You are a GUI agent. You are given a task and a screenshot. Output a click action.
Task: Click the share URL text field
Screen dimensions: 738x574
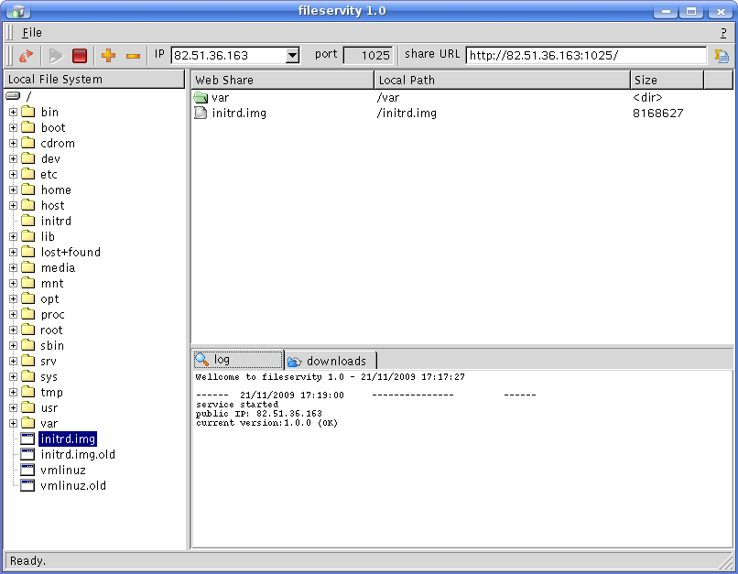pyautogui.click(x=586, y=56)
